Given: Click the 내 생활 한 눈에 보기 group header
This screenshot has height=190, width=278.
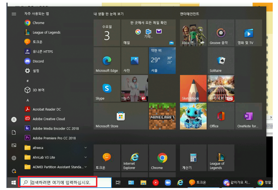Looking at the screenshot, I should coord(109,14).
